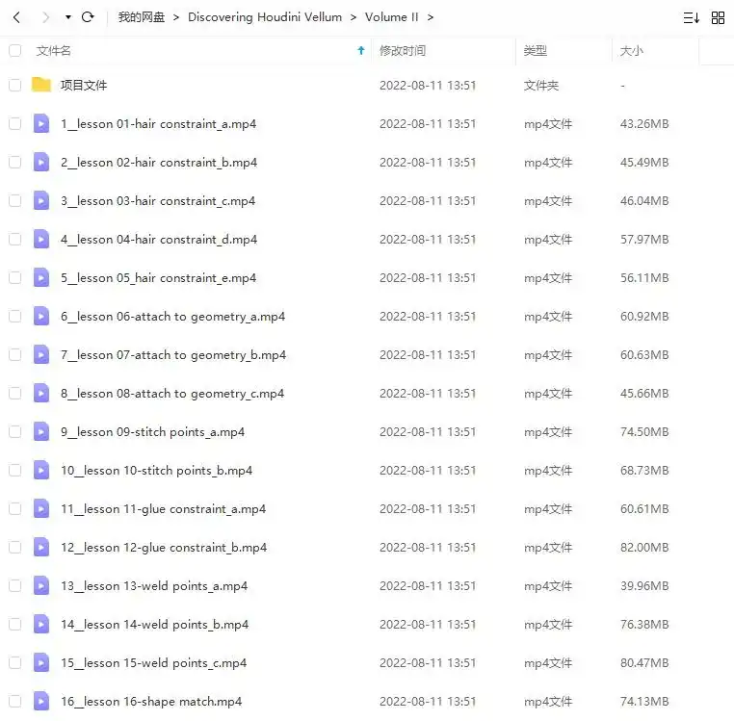The width and height of the screenshot is (734, 721).
Task: Sort by 类型 column header
Action: point(535,50)
